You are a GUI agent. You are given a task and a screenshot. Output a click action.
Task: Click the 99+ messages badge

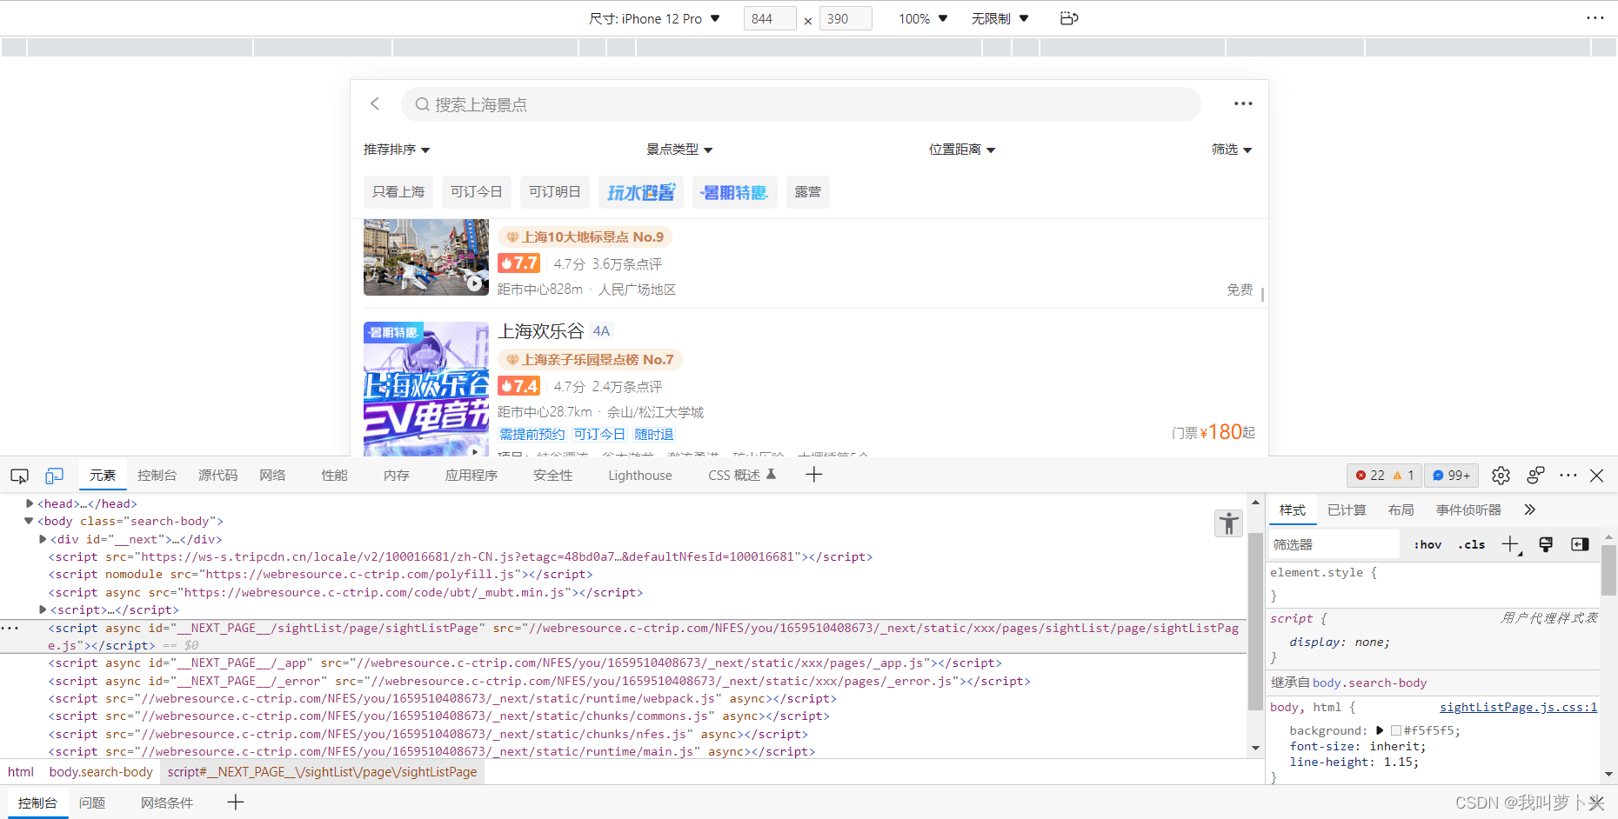point(1451,476)
